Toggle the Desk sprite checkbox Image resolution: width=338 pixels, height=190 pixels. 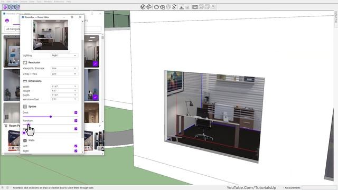(76, 112)
